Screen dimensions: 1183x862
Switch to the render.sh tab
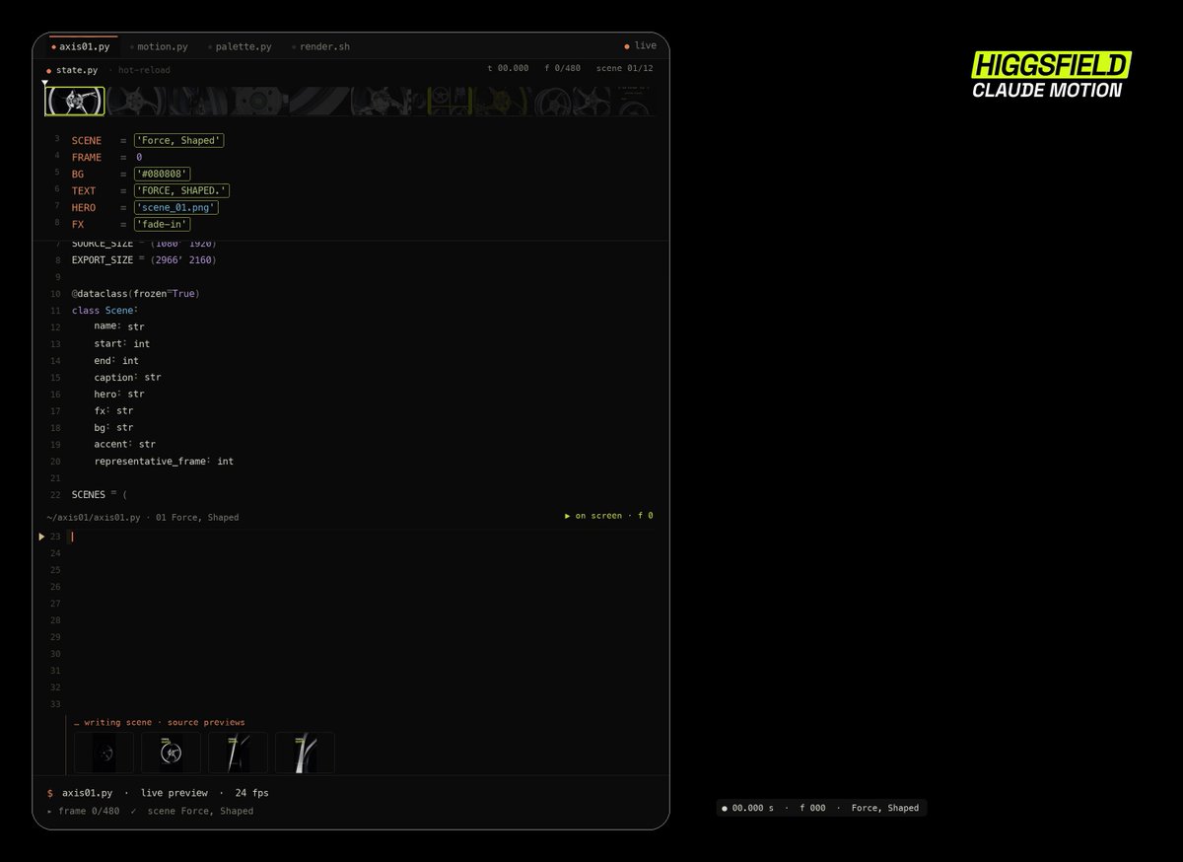[x=320, y=46]
